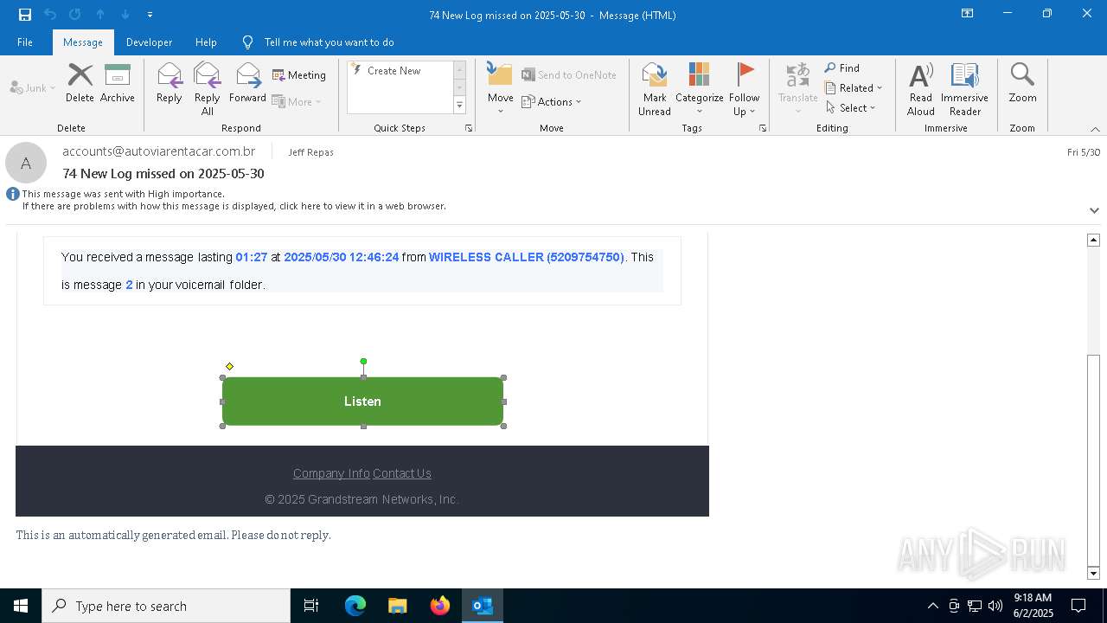Open Immersive Reader
Screen dimensions: 1107x623
pyautogui.click(x=964, y=88)
